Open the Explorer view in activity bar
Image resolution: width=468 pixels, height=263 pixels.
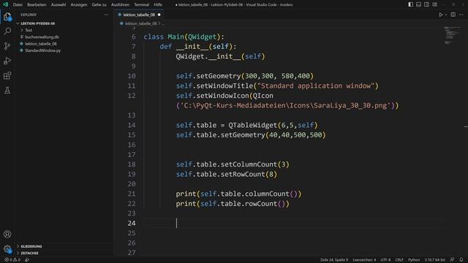(7, 17)
